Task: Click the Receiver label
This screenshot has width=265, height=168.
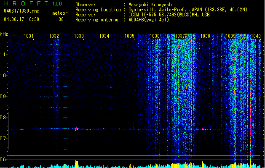Action: click(x=86, y=15)
